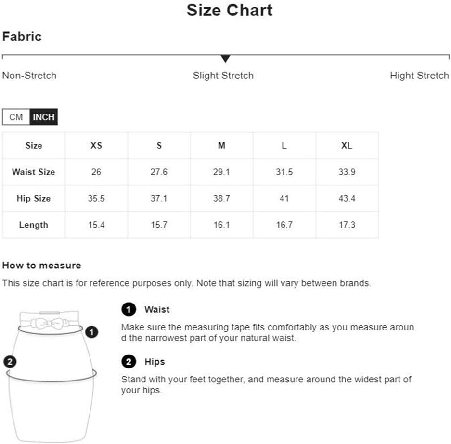Viewport: 451px width, 444px height.
Task: Click the M waist value 29.1
Action: 221,172
